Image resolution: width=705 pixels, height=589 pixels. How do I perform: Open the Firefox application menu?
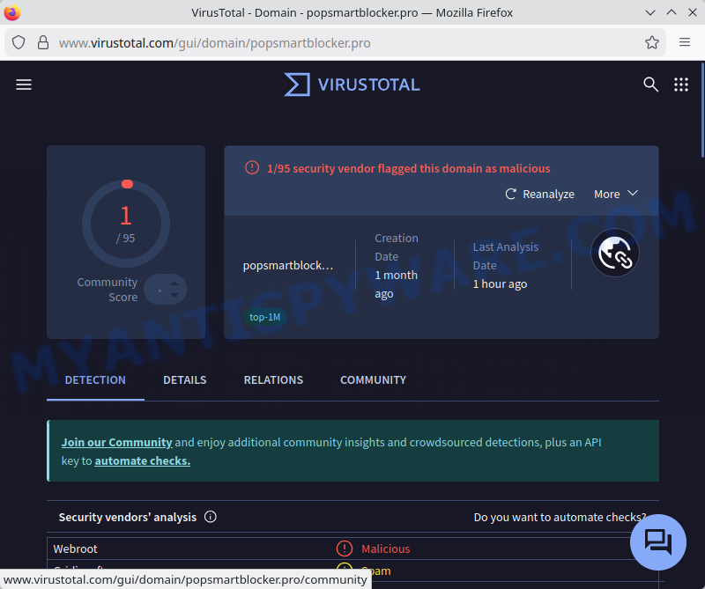685,42
